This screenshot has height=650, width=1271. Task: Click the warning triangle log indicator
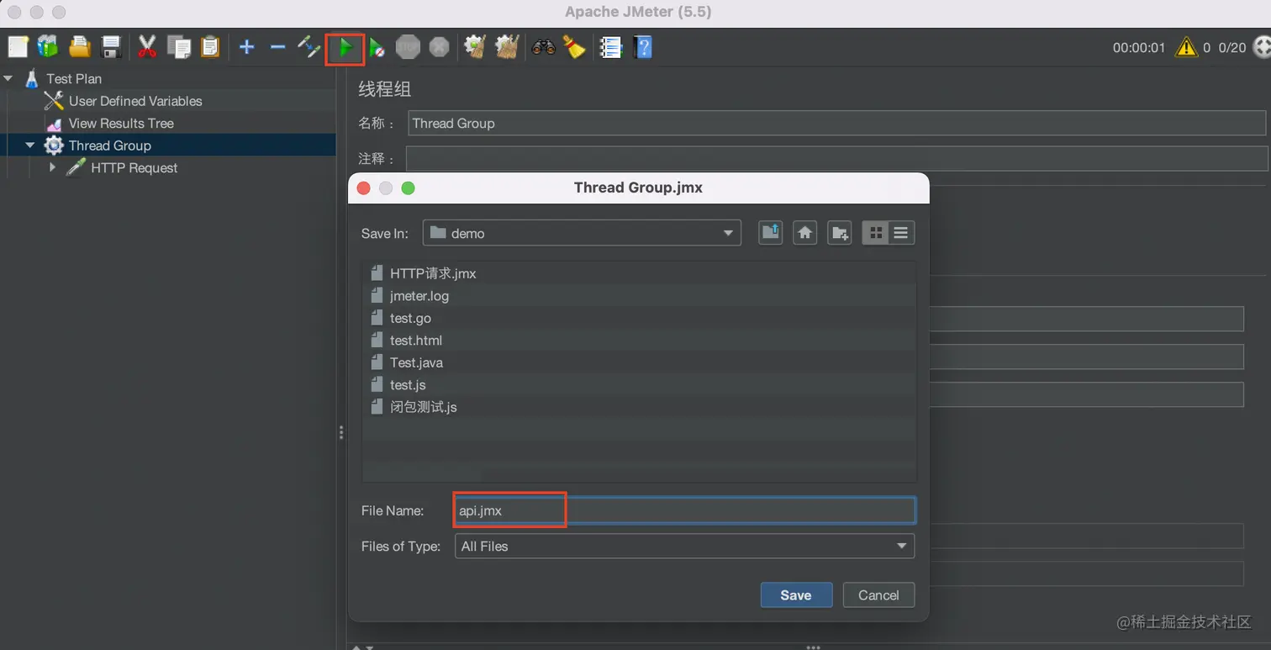pos(1186,48)
